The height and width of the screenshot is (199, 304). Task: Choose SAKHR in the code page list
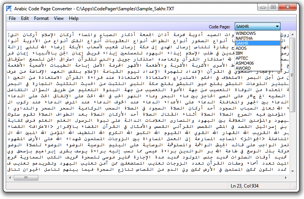coord(258,43)
